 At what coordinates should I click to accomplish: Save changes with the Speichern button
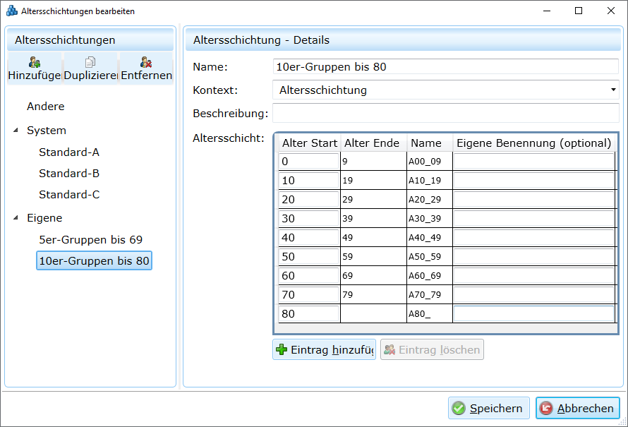[488, 408]
